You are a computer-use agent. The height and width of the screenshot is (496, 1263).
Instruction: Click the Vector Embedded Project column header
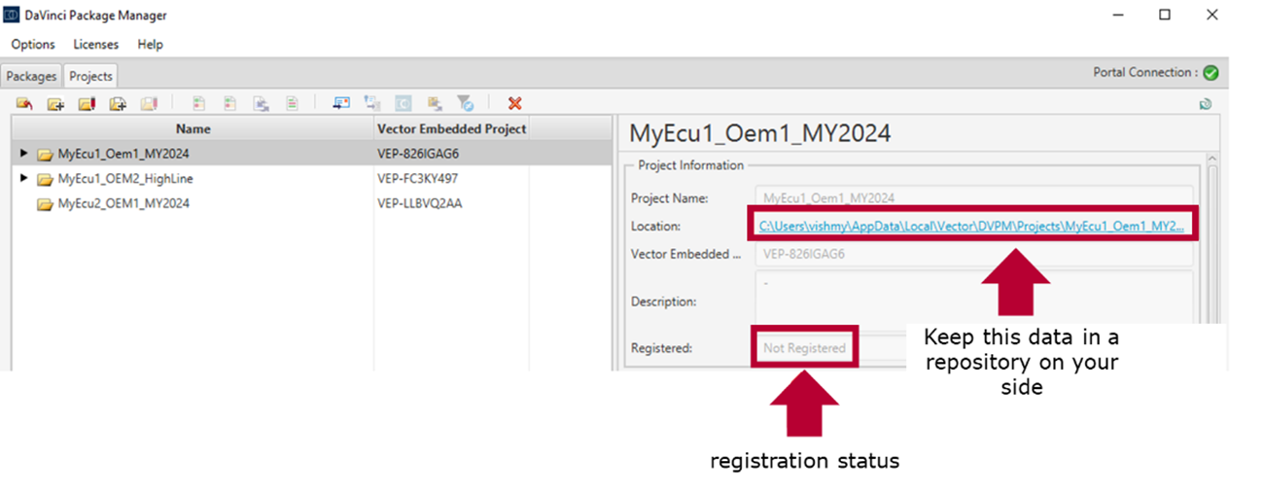click(x=451, y=128)
